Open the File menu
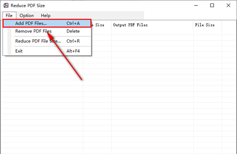The image size is (237, 154). (9, 15)
